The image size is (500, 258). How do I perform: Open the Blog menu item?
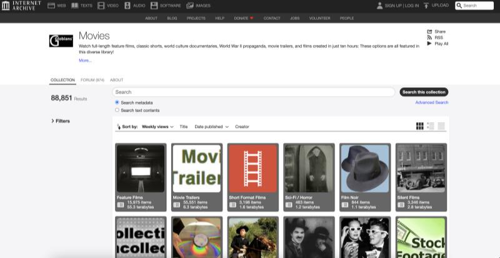(x=172, y=18)
